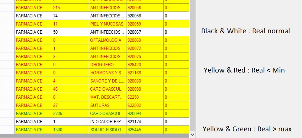Click code cell 920067

(145, 32)
